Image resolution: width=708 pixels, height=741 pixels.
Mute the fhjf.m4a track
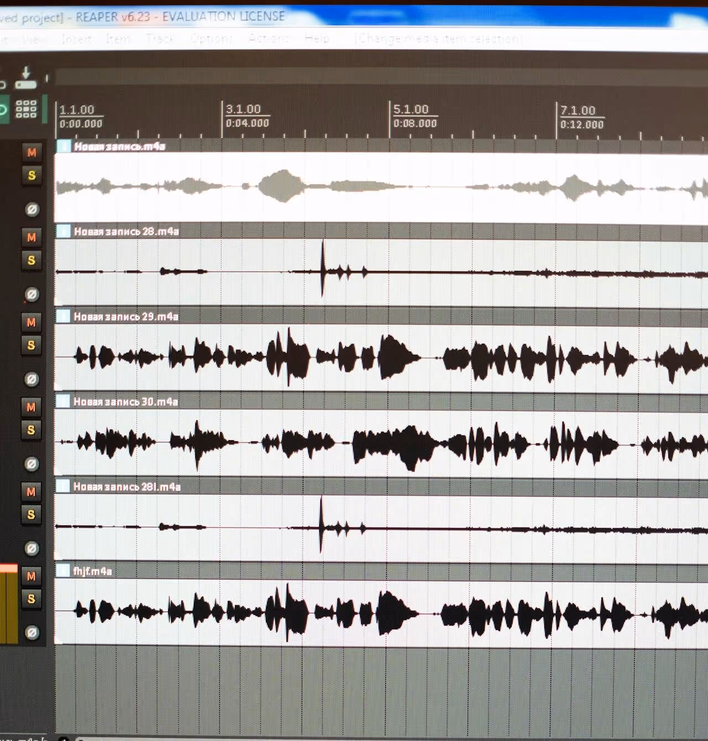tap(32, 576)
